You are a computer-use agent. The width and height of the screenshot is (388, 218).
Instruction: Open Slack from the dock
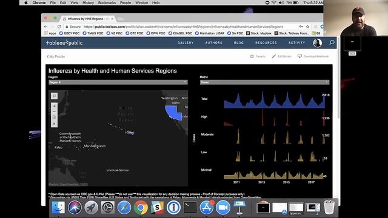pyautogui.click(x=157, y=207)
